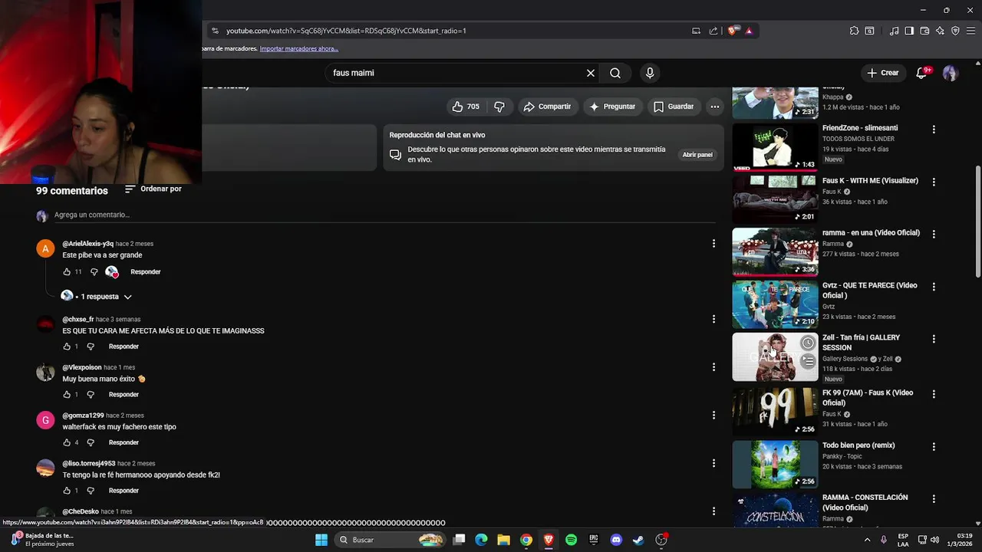Dislike the comment by @ArielAlexis-y3q

click(x=94, y=272)
